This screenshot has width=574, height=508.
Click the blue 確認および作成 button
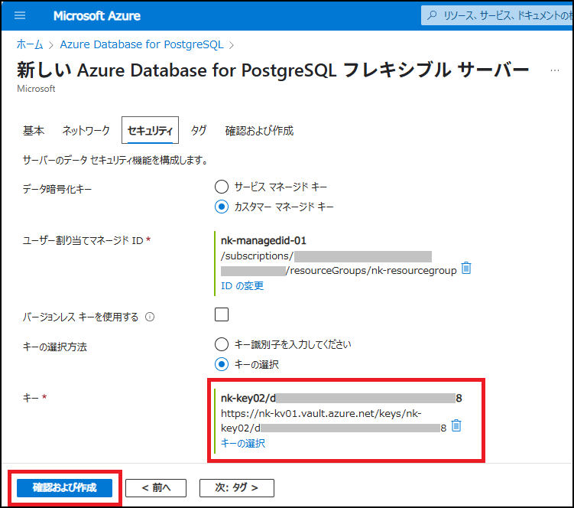64,488
